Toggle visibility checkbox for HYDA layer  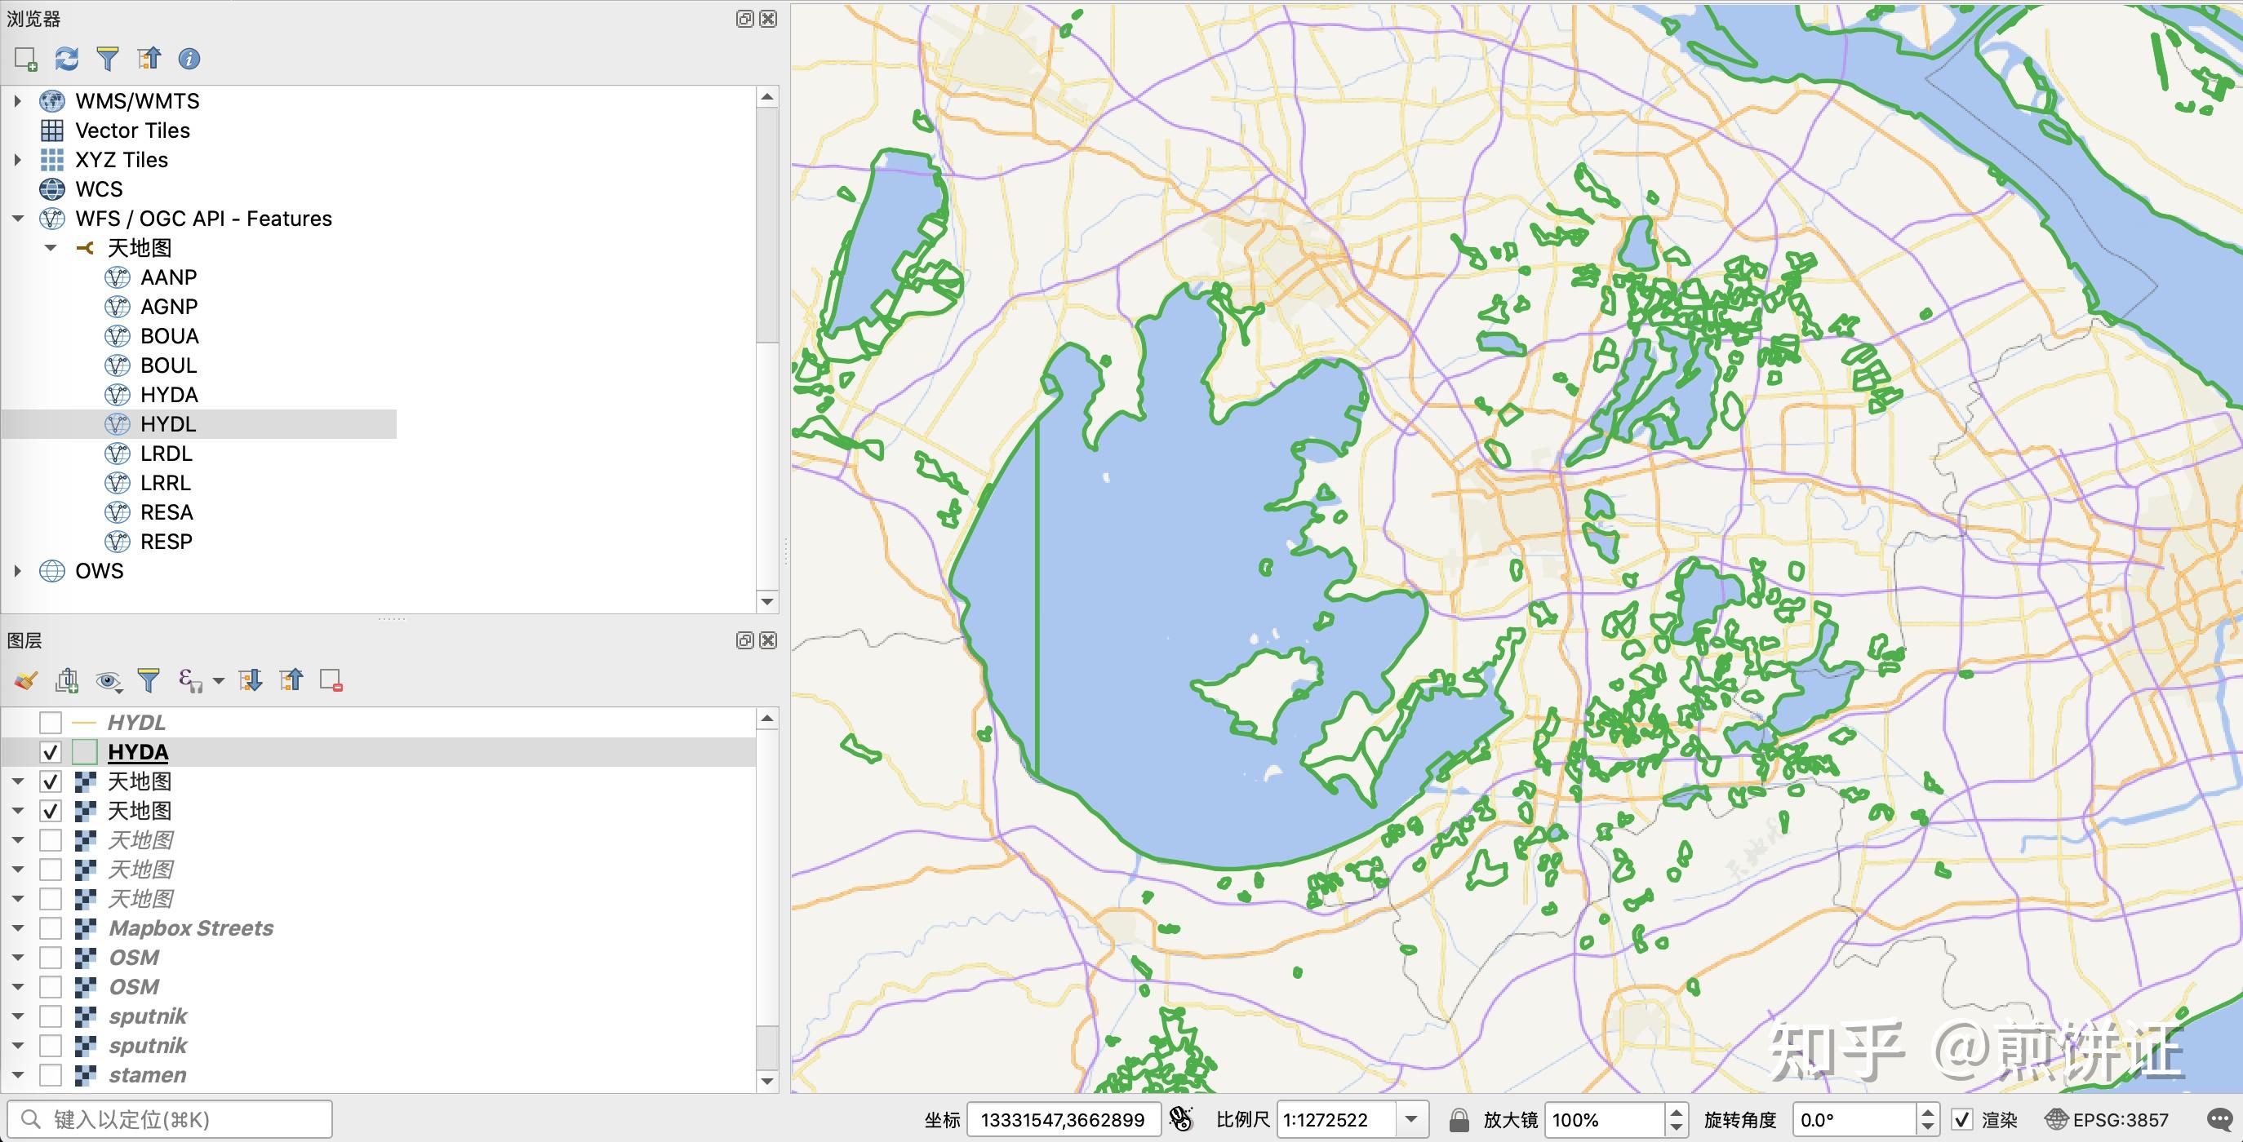click(x=52, y=751)
